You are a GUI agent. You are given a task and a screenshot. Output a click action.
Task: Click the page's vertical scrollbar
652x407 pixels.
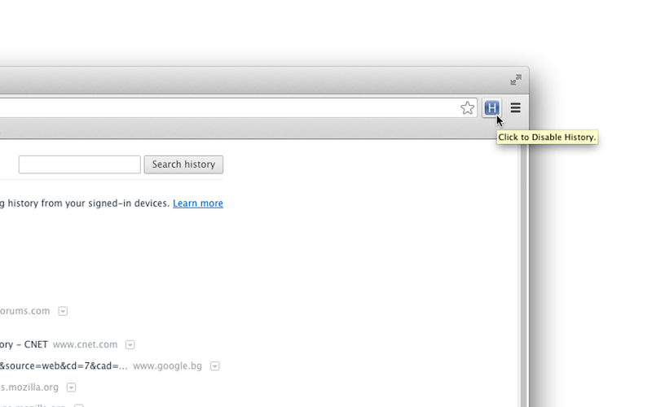pyautogui.click(x=523, y=273)
